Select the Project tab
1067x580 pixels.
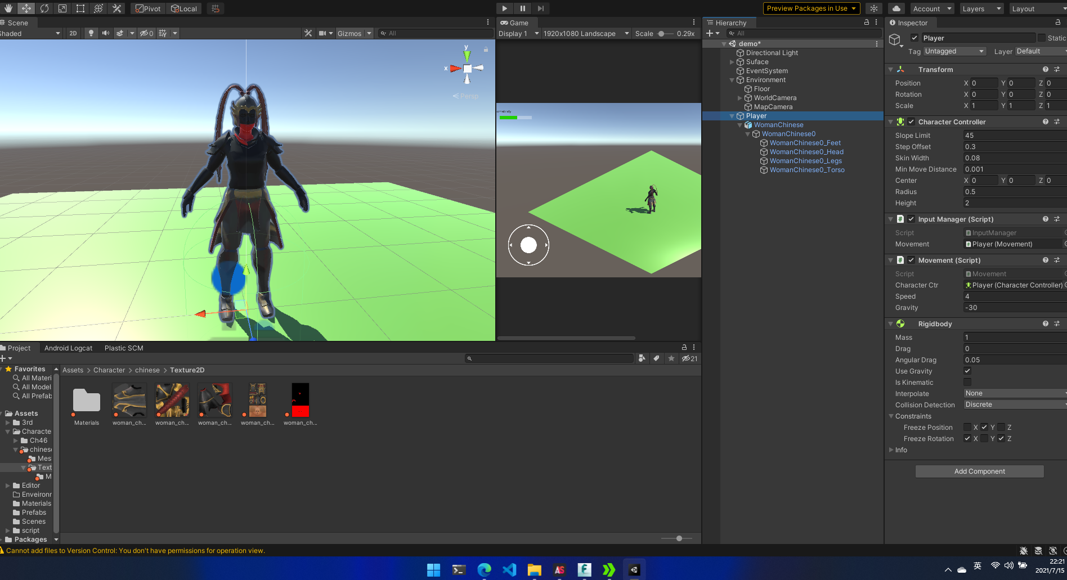[19, 348]
